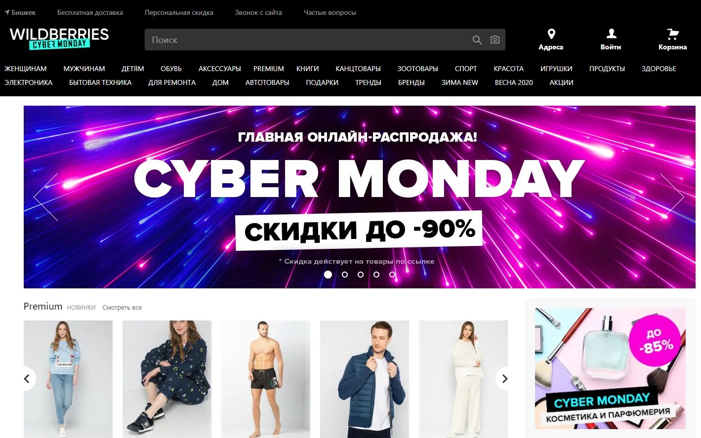Open the Адреса location pin icon
This screenshot has width=701, height=438.
tap(551, 34)
